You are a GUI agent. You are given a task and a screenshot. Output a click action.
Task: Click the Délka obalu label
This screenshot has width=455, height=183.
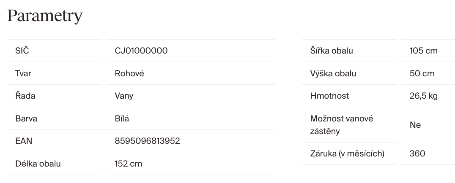coord(38,164)
